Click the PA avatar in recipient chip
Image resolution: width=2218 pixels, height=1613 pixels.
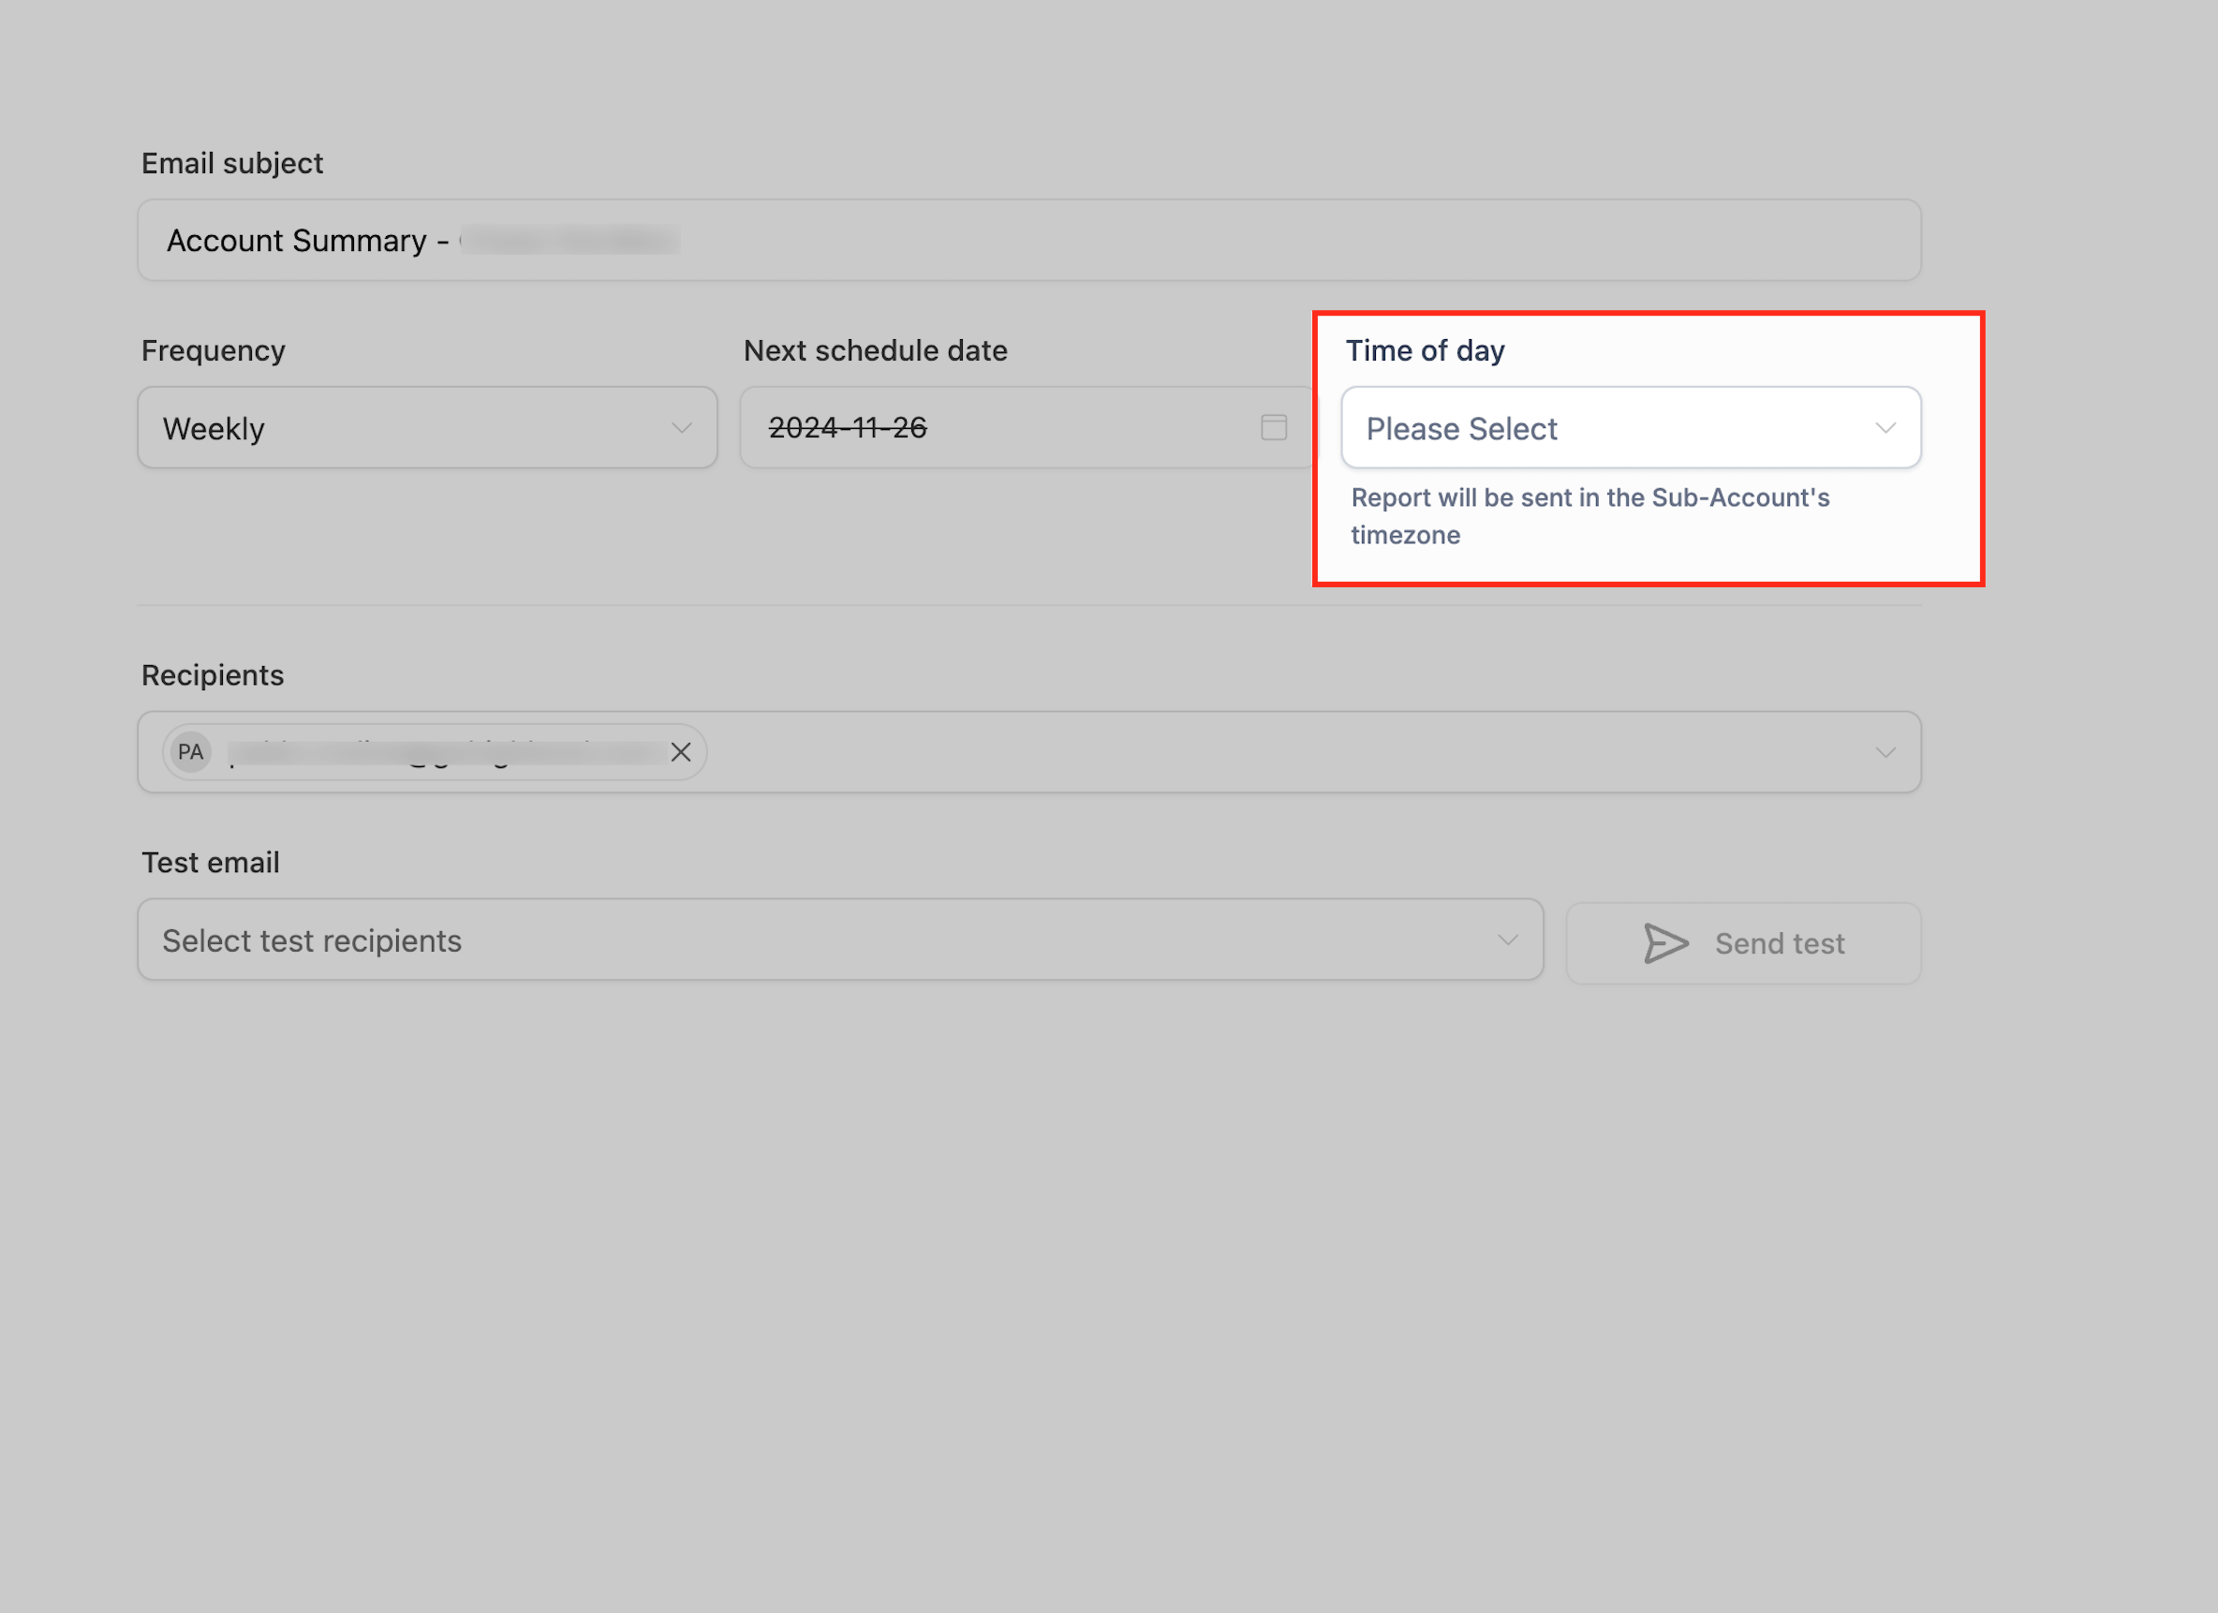(x=191, y=752)
